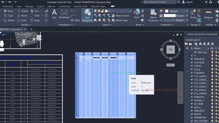Select the Scale tool
219x123 pixels.
pos(22,20)
